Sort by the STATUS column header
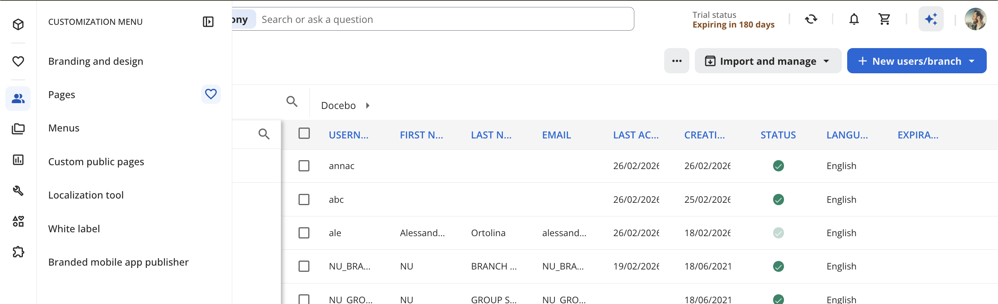998x304 pixels. pos(778,135)
